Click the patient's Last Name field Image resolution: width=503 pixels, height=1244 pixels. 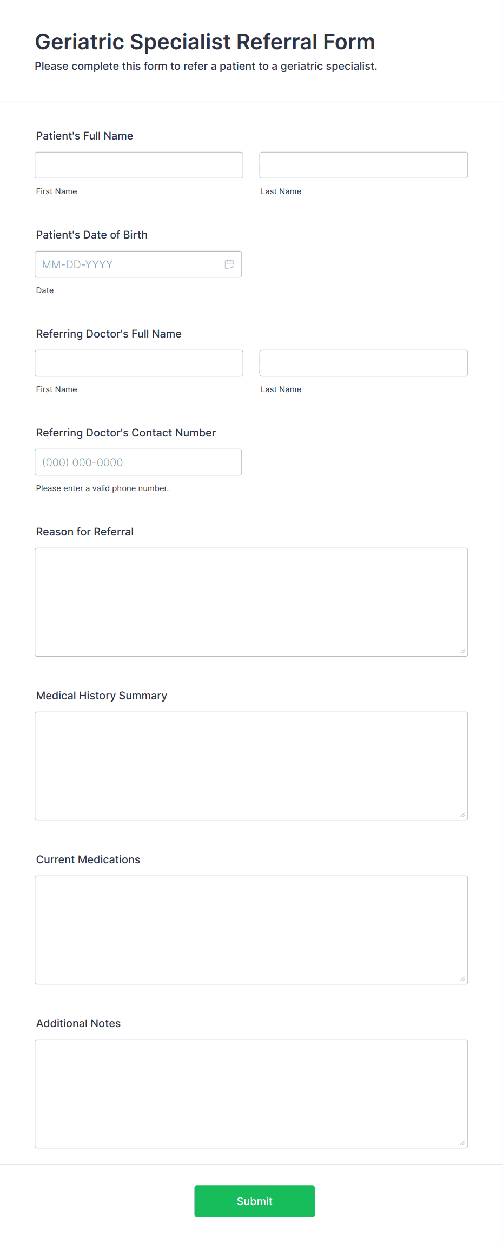(x=363, y=165)
